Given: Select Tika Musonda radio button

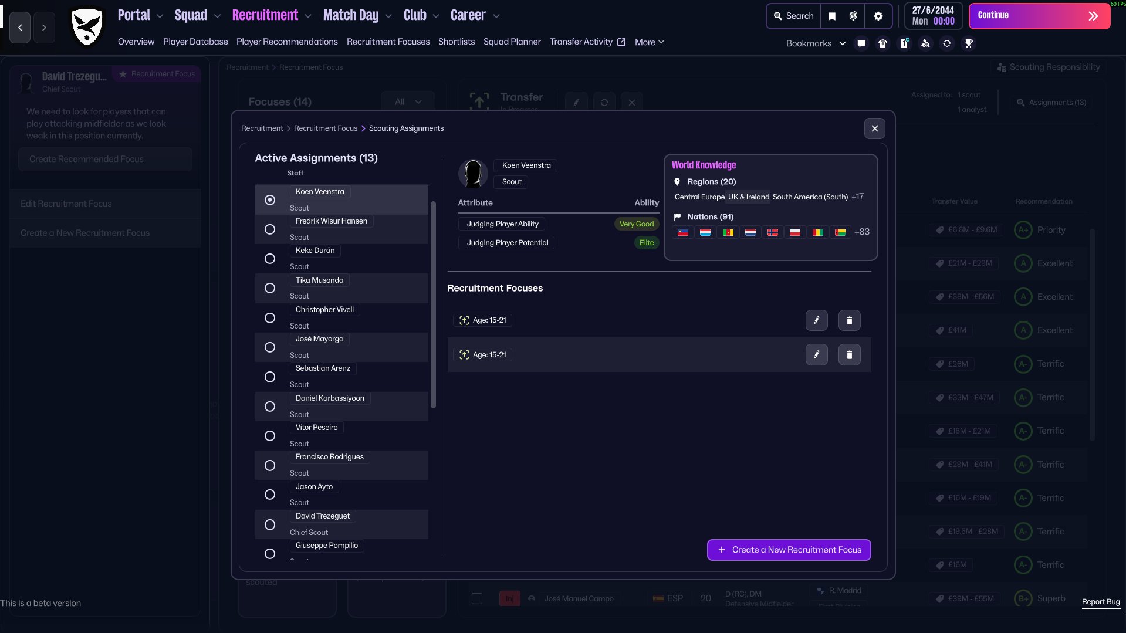Looking at the screenshot, I should [x=270, y=288].
